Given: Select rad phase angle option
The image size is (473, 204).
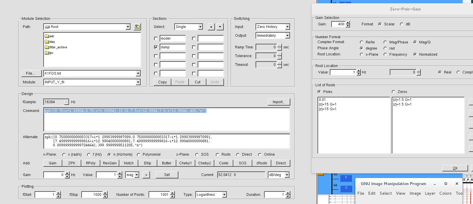Looking at the screenshot, I should click(x=385, y=48).
